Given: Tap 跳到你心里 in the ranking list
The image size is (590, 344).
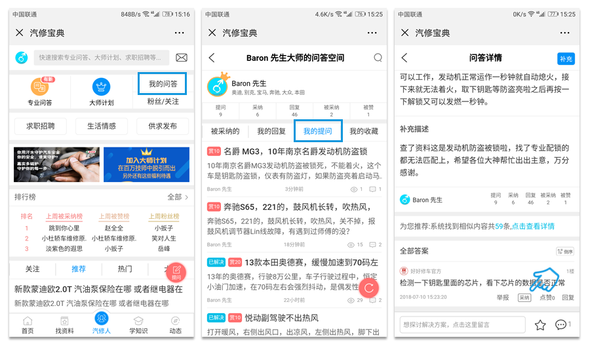Looking at the screenshot, I should point(64,228).
